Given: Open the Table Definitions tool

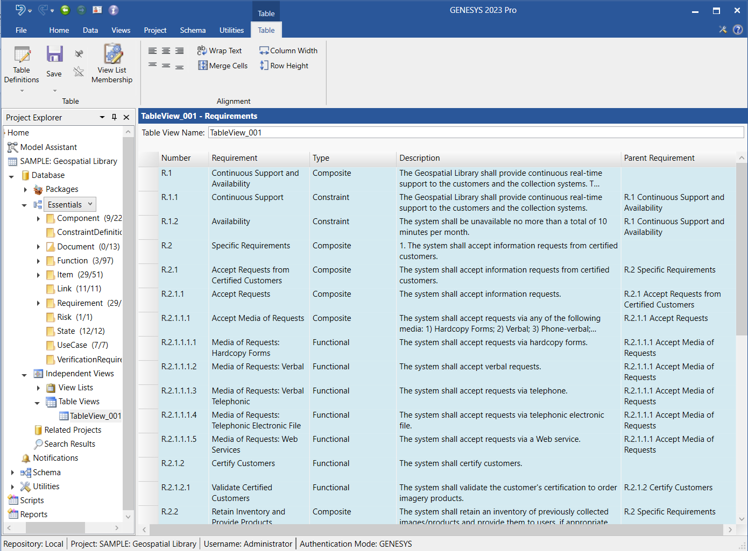Looking at the screenshot, I should 22,65.
